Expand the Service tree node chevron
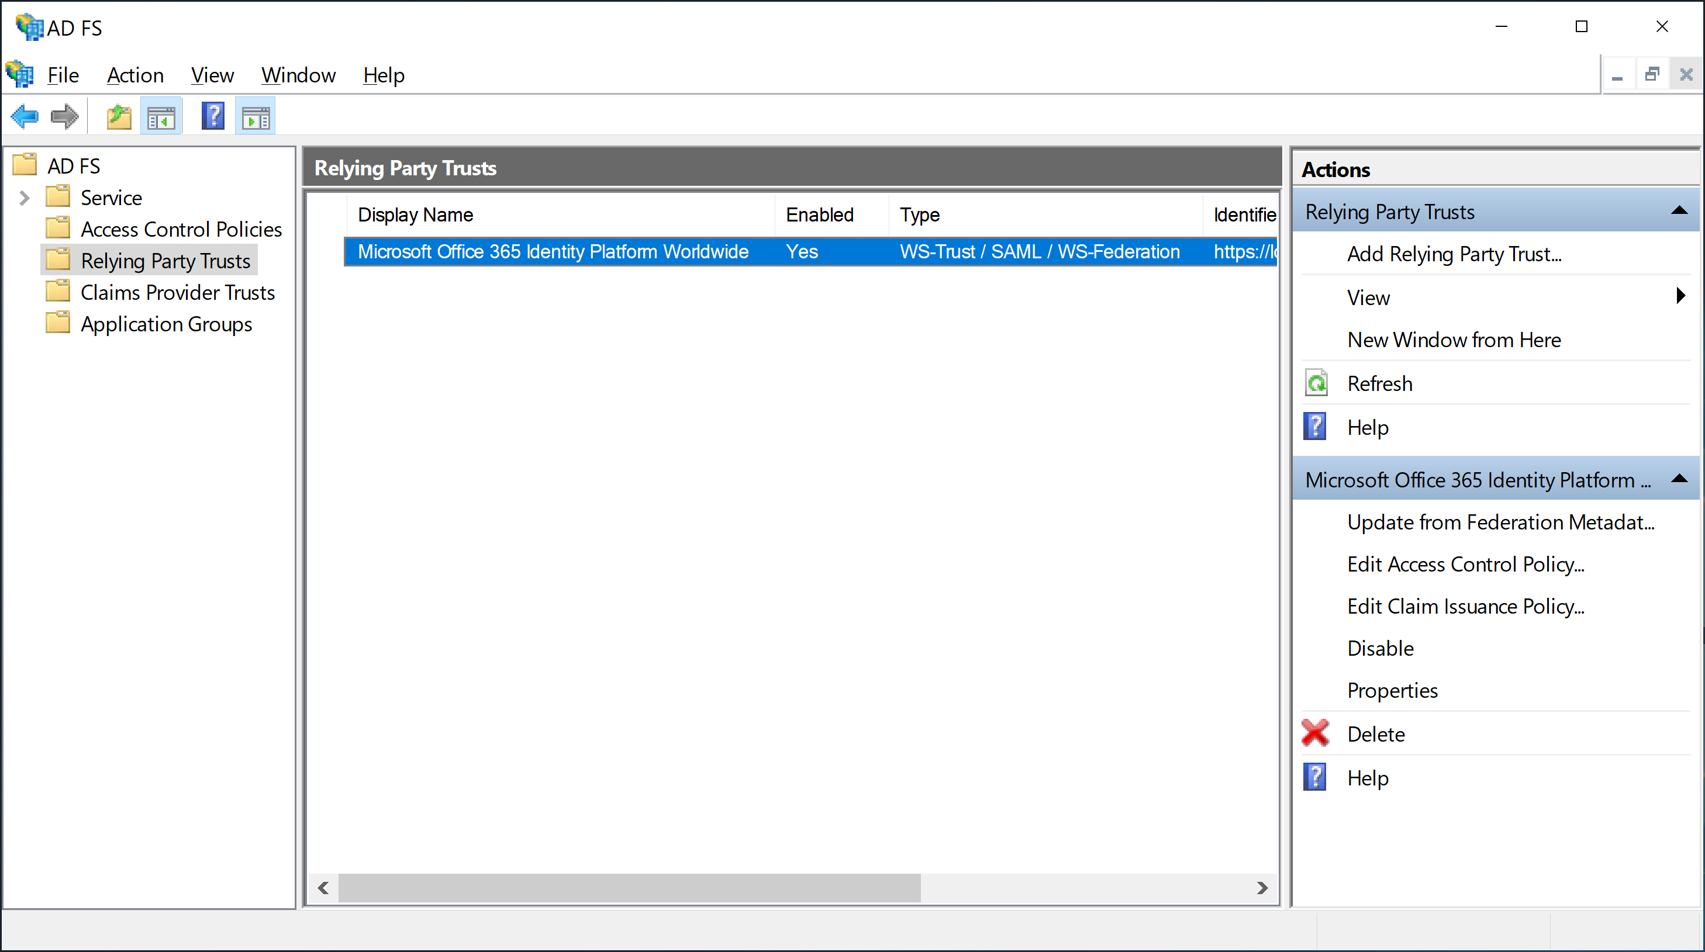The image size is (1705, 952). point(25,198)
